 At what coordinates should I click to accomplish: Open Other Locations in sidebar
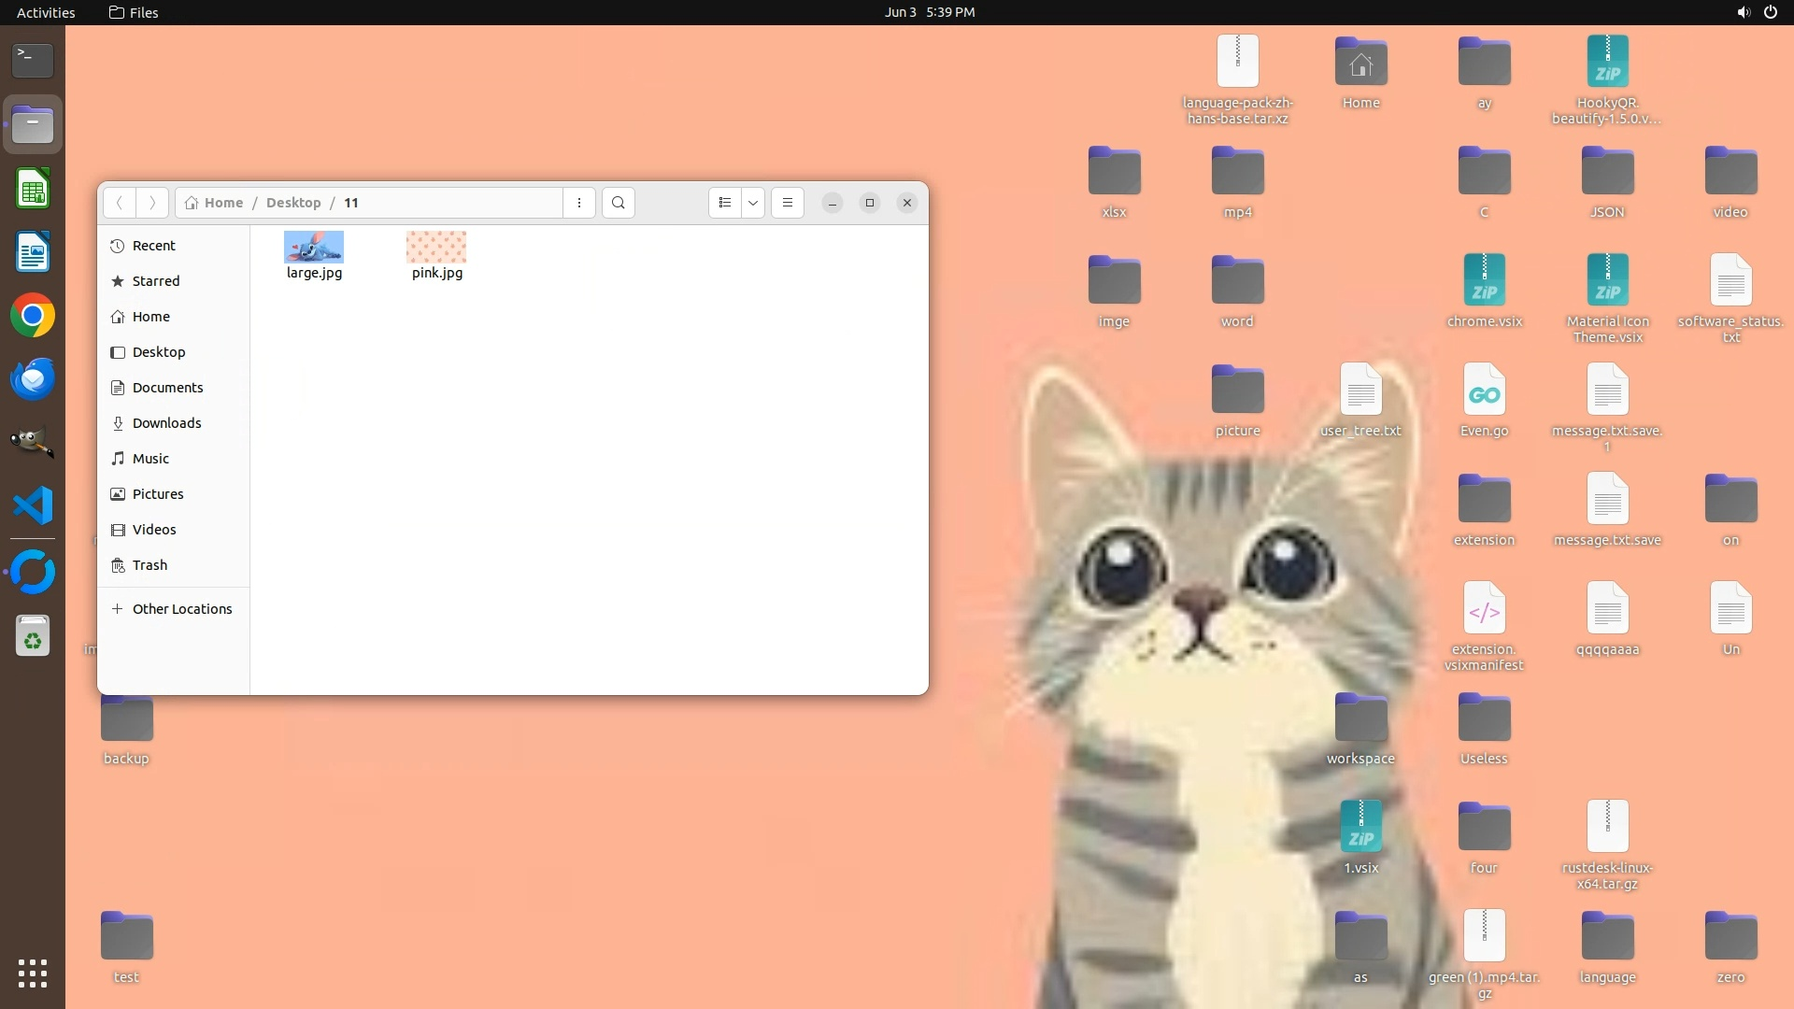181,609
